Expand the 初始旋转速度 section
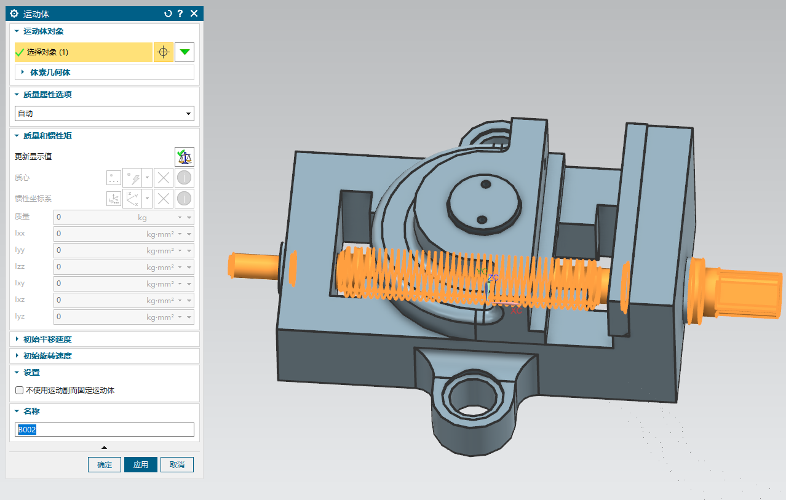The image size is (786, 500). pyautogui.click(x=47, y=356)
